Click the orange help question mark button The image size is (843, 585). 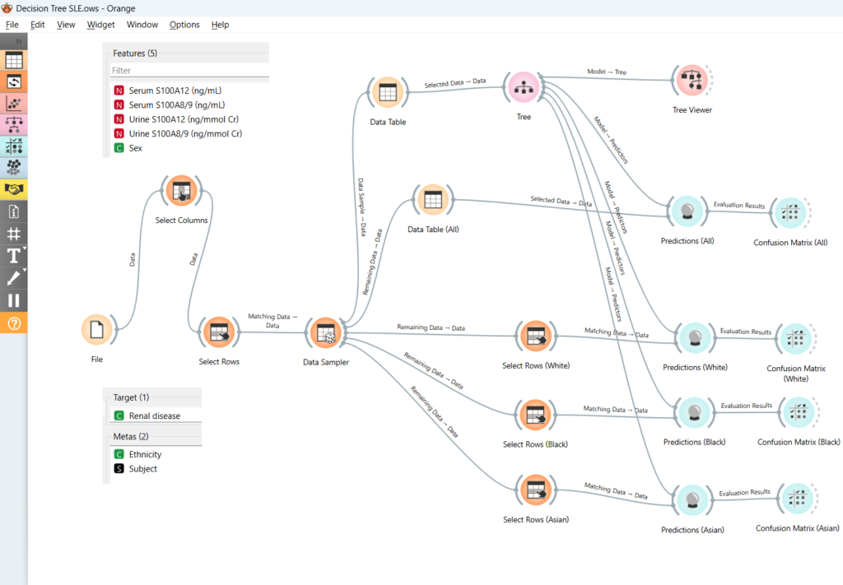click(13, 323)
